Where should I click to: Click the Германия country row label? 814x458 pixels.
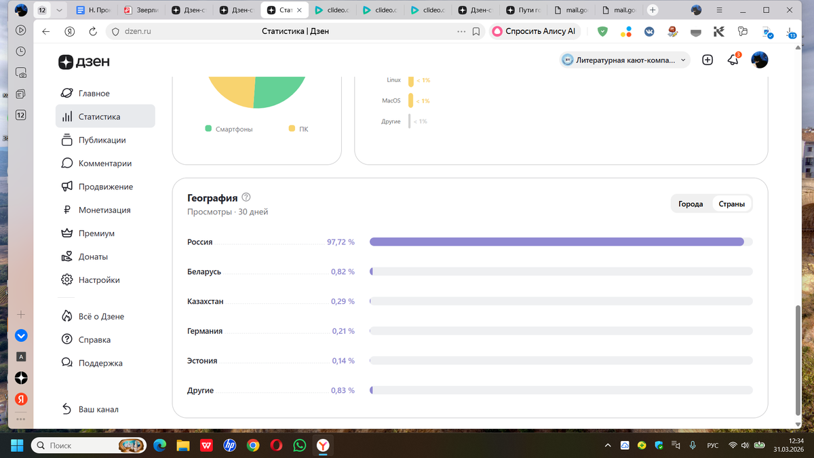point(205,331)
